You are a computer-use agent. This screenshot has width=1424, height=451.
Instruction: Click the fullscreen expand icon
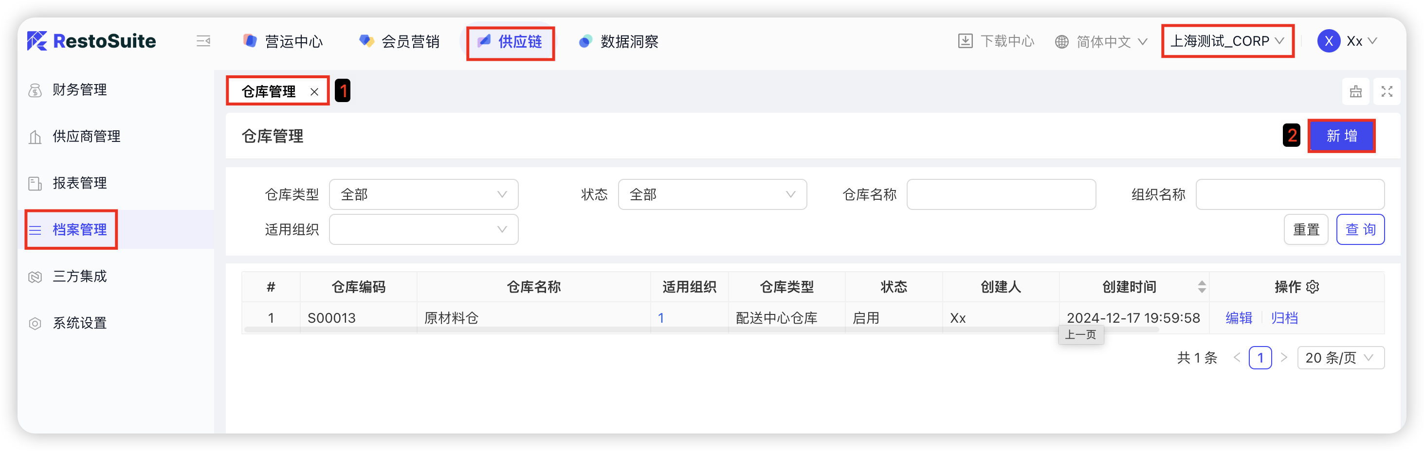1387,92
